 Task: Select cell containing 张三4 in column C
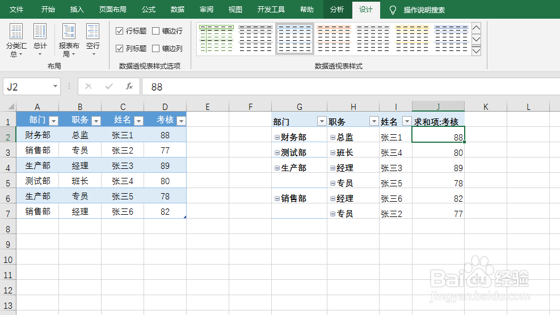(123, 181)
